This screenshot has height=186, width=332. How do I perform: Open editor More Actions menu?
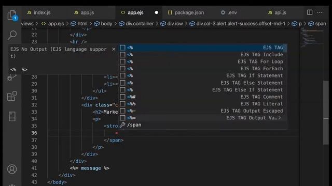coord(320,12)
